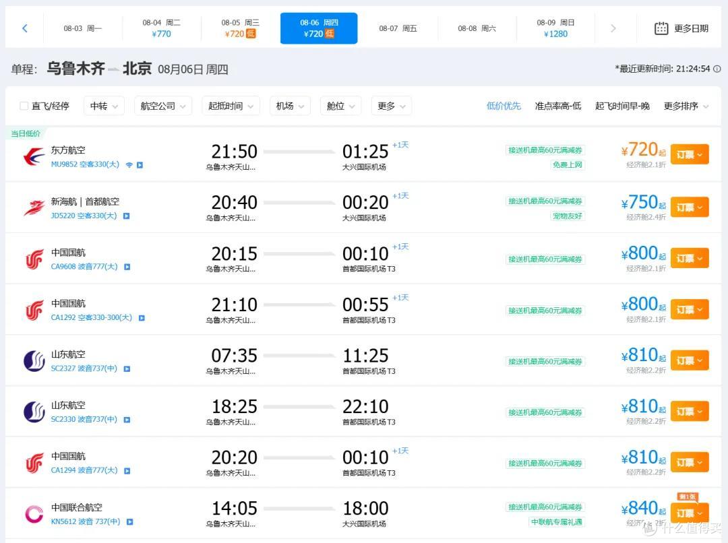Screen dimensions: 728x543
Task: Click video icon next to JD5220 aircraft
Action: [126, 216]
